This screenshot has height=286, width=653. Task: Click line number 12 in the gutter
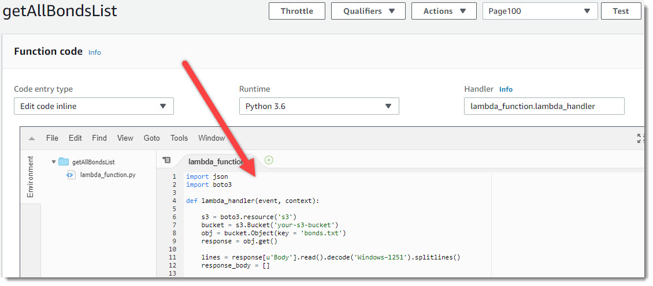[x=173, y=265]
